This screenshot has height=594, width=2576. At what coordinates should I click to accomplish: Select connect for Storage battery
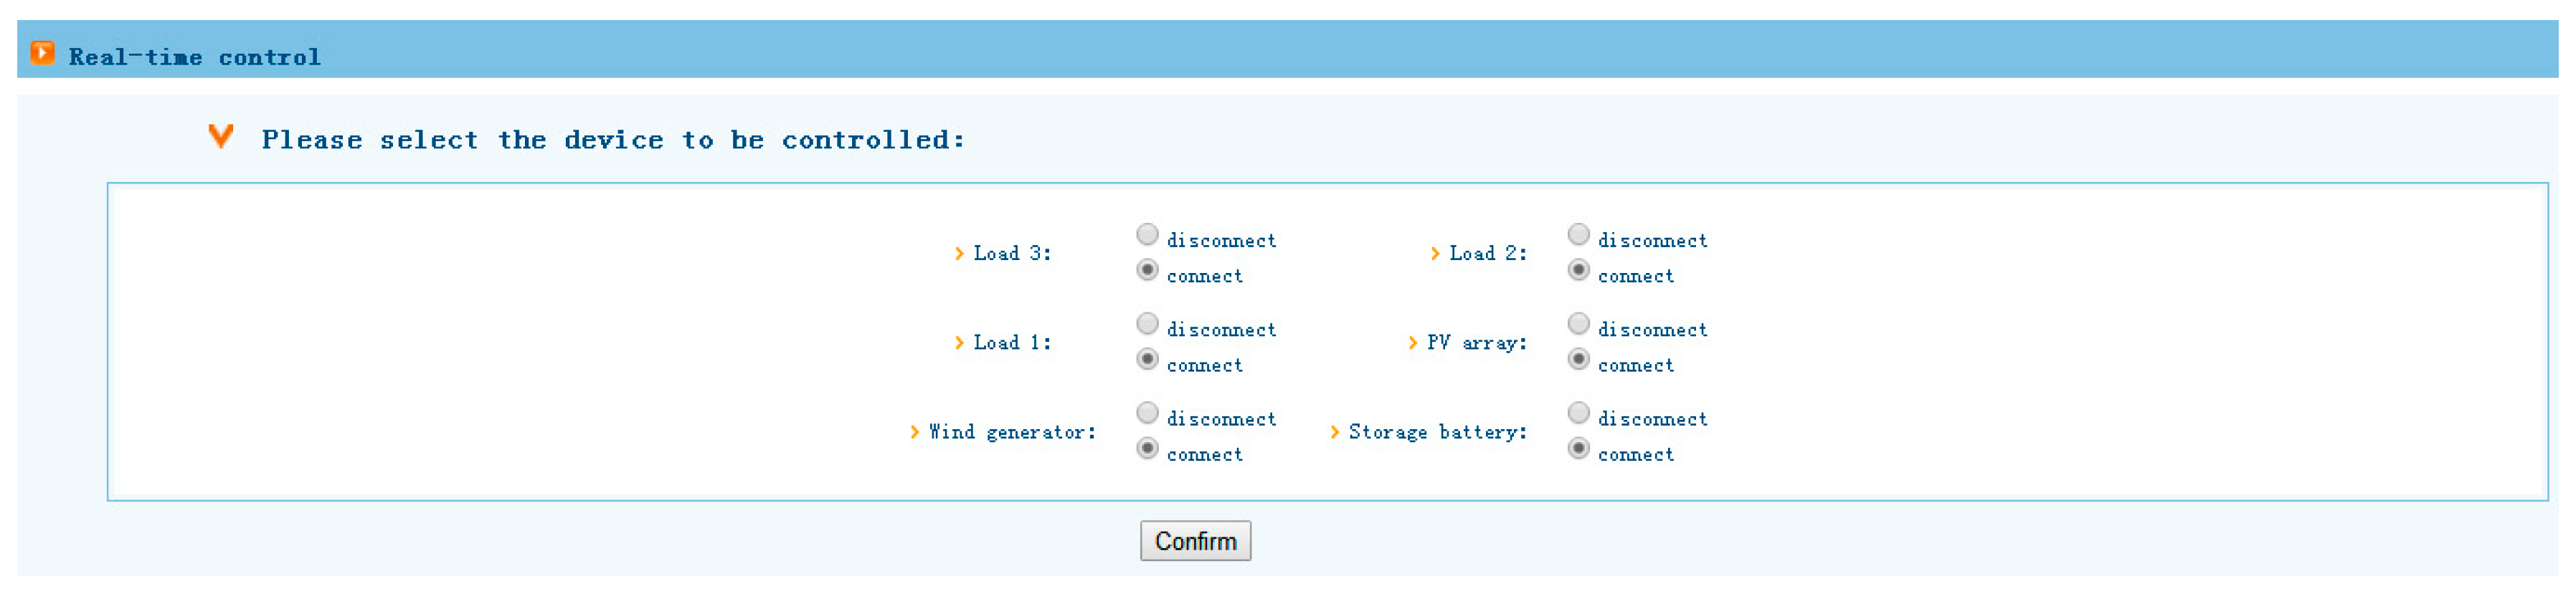pyautogui.click(x=1578, y=449)
